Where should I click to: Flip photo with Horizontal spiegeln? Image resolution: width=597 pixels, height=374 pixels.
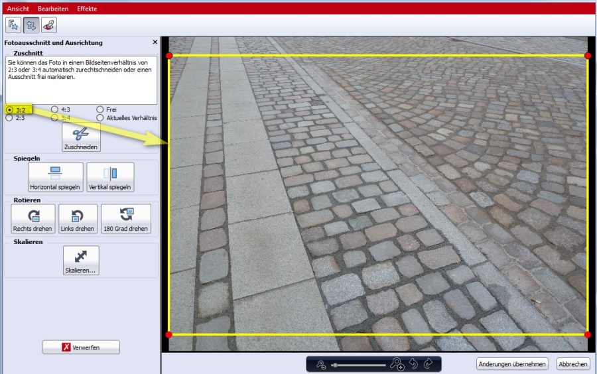55,177
